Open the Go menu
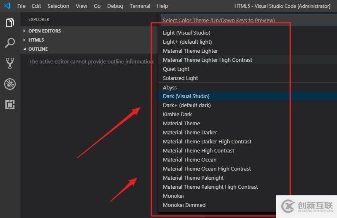This screenshot has width=337, height=218. [97, 6]
